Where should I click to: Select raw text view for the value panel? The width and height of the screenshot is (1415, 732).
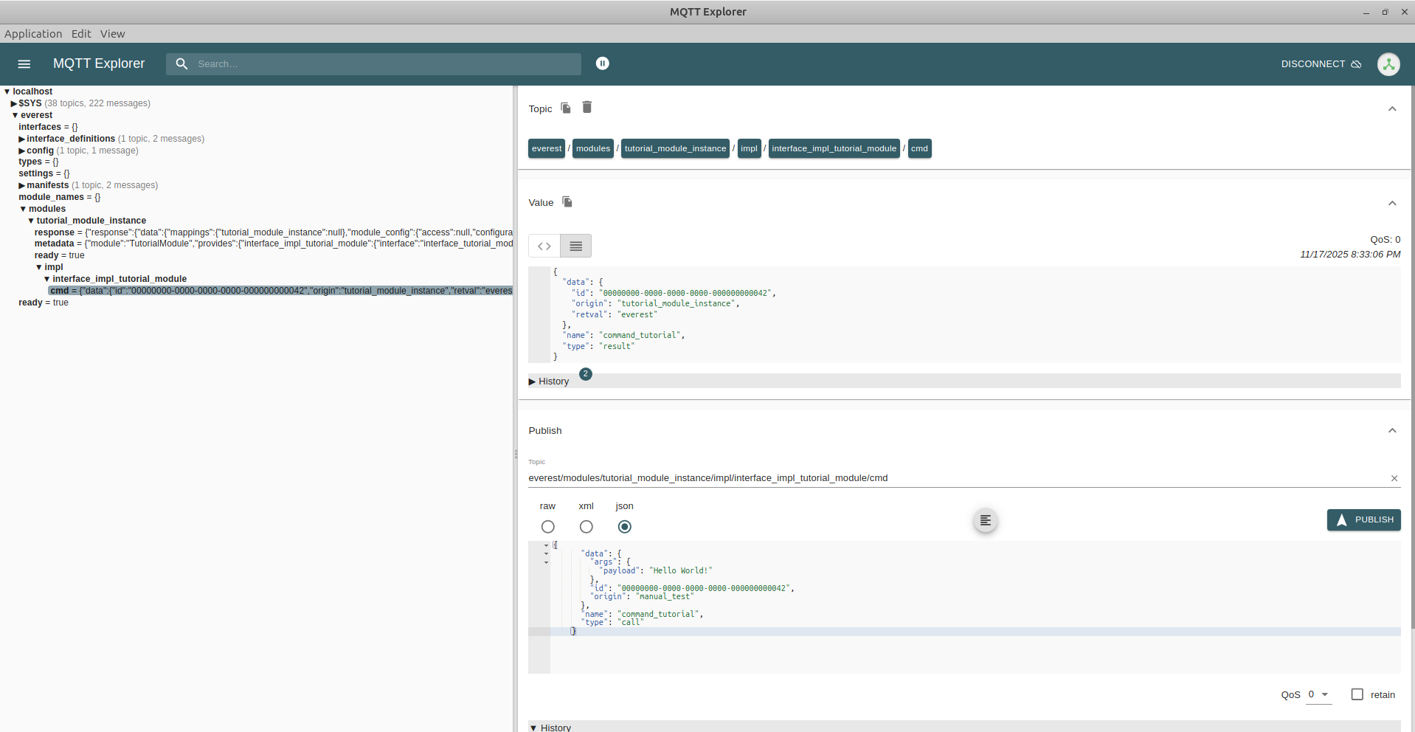pyautogui.click(x=575, y=246)
